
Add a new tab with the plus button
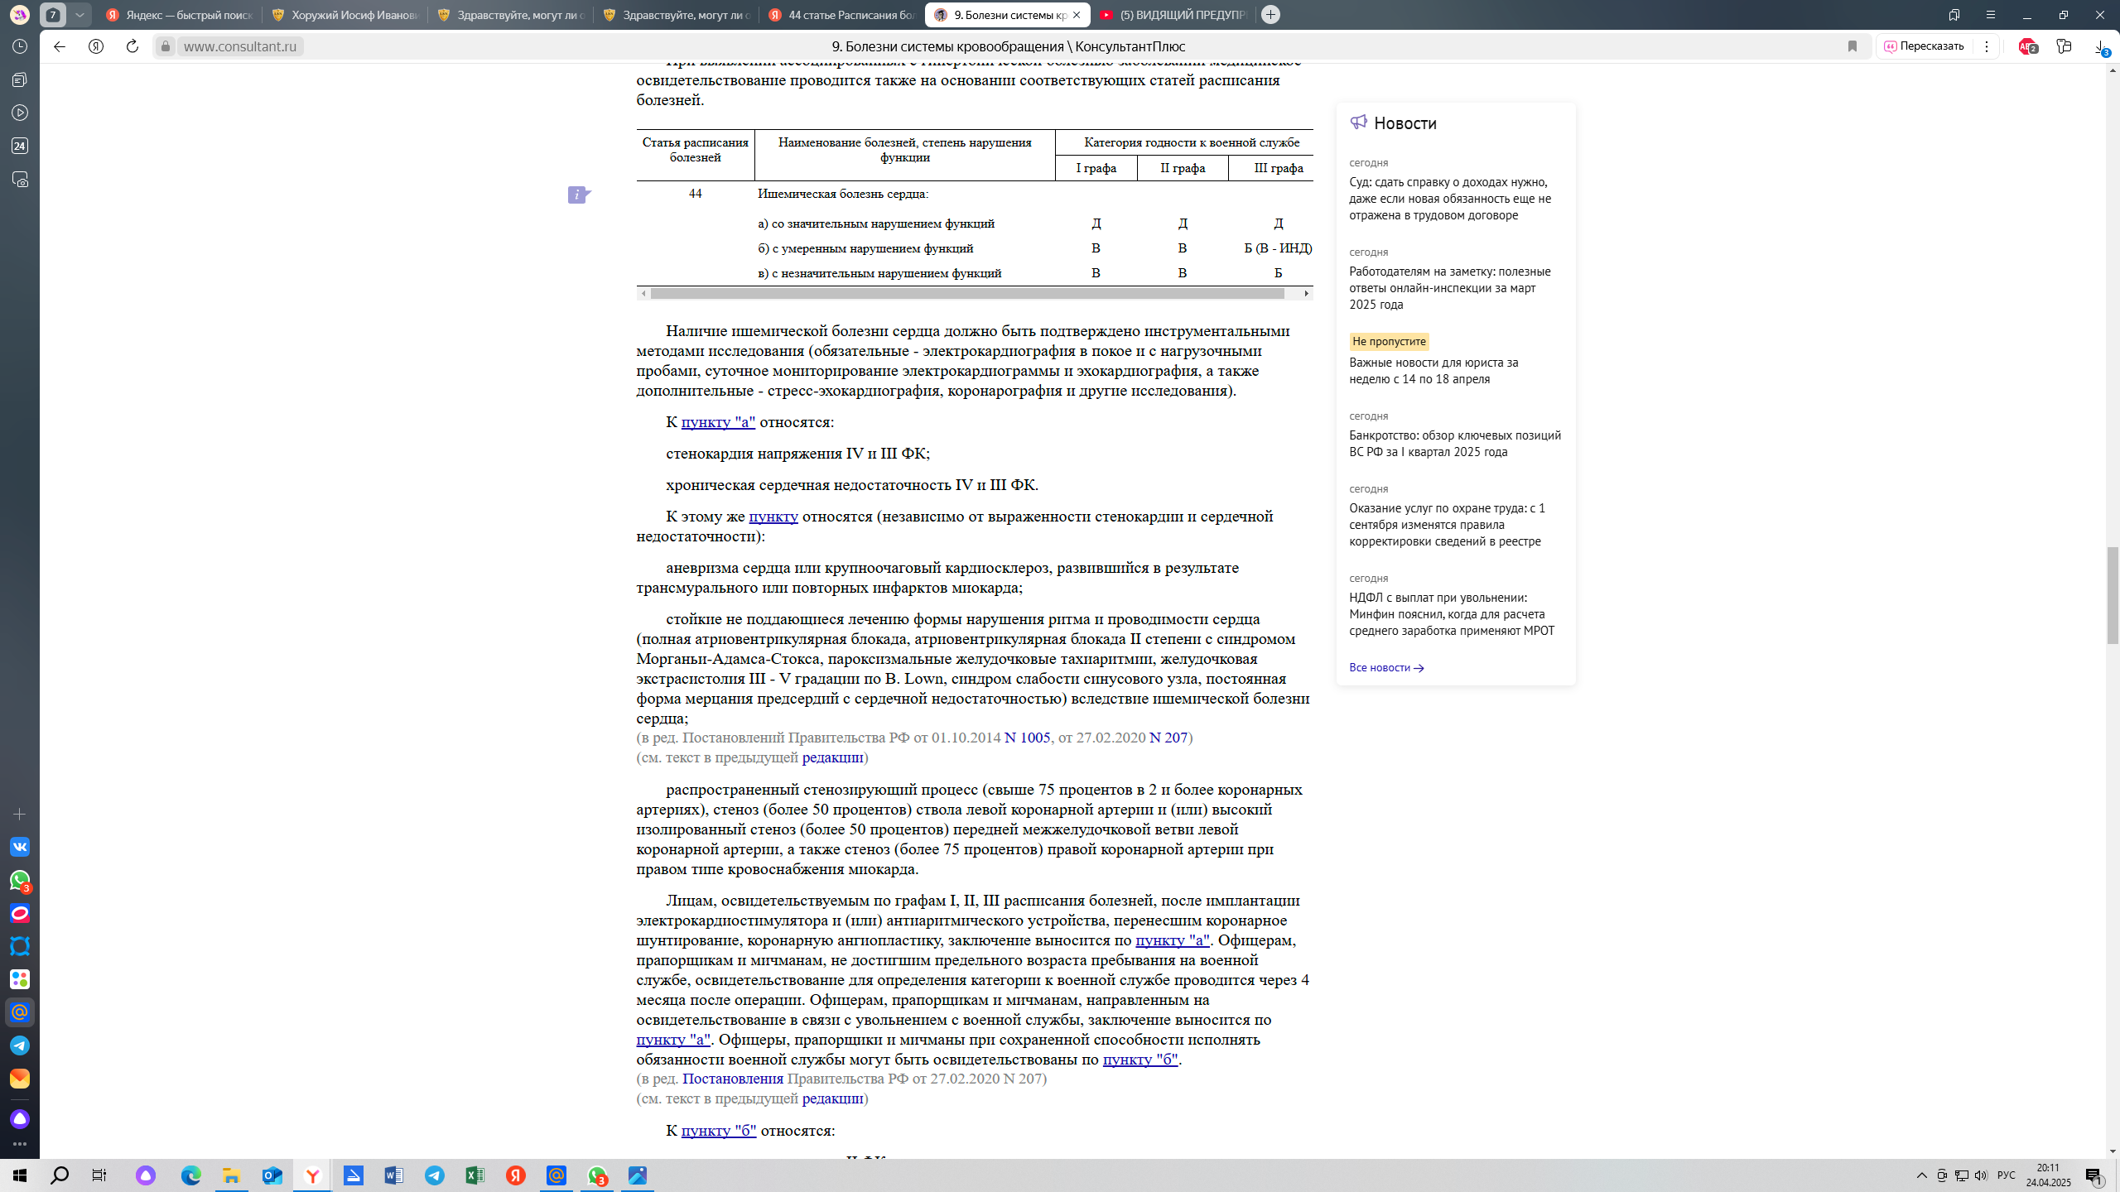pos(1270,15)
